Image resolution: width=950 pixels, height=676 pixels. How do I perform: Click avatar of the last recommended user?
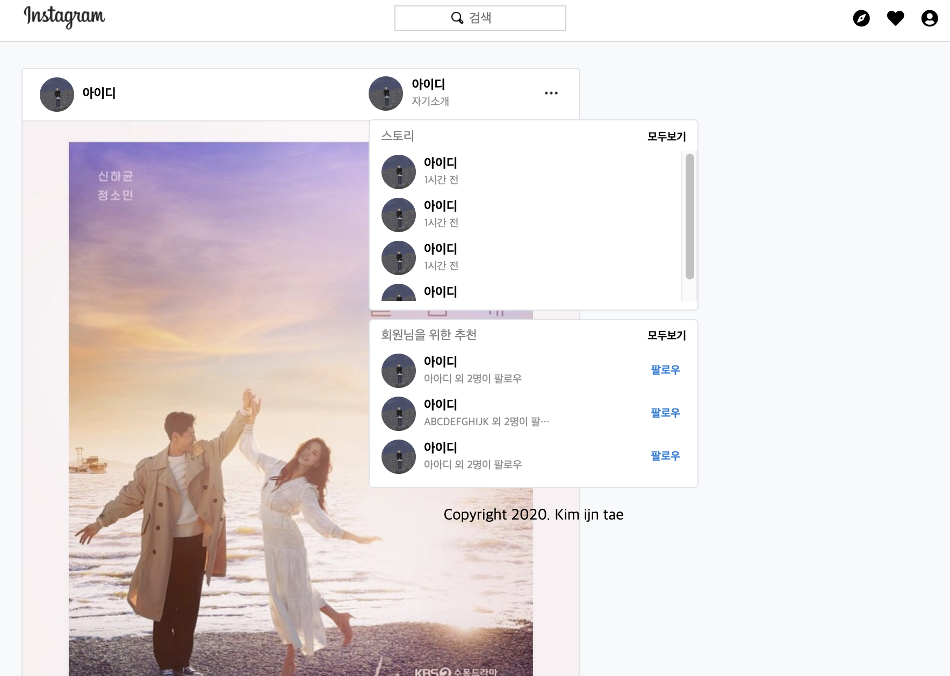(399, 457)
